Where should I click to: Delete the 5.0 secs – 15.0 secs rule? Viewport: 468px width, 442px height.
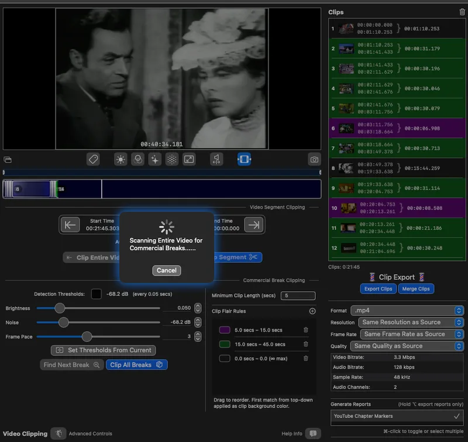[305, 330]
